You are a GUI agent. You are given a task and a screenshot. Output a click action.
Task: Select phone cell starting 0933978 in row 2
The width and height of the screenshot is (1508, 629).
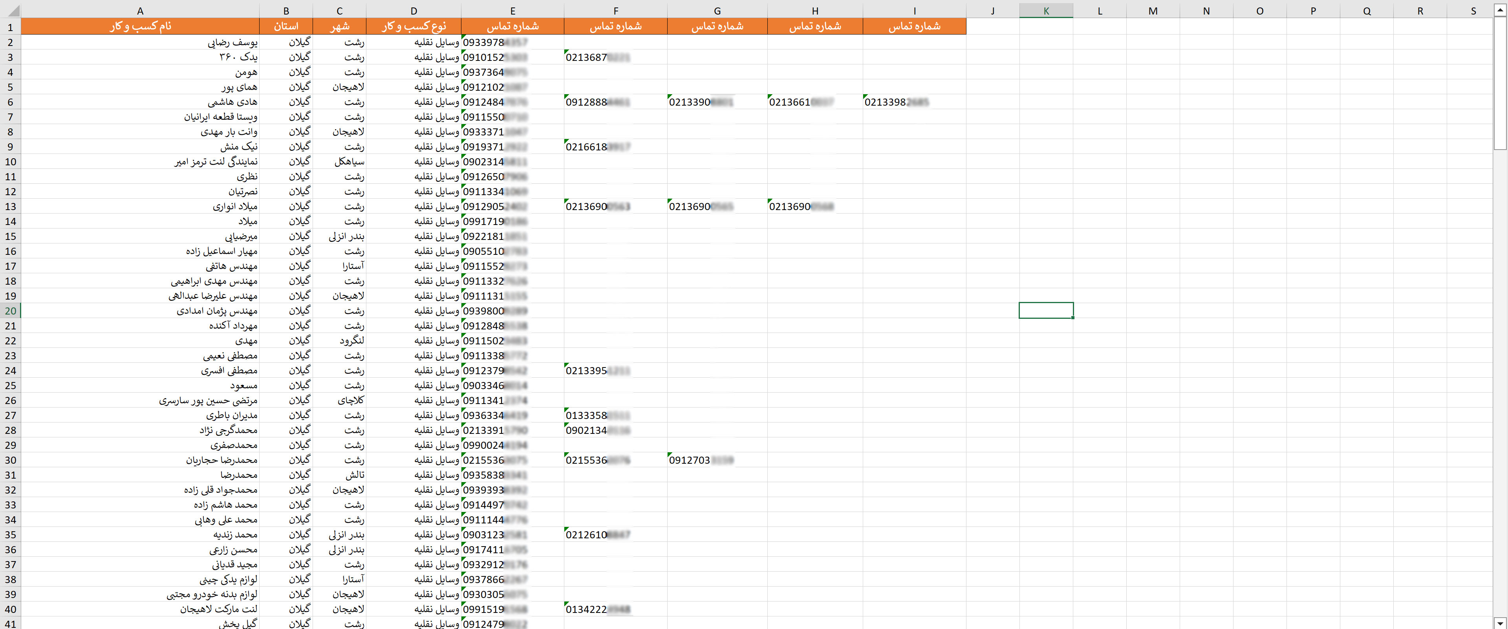(x=513, y=42)
